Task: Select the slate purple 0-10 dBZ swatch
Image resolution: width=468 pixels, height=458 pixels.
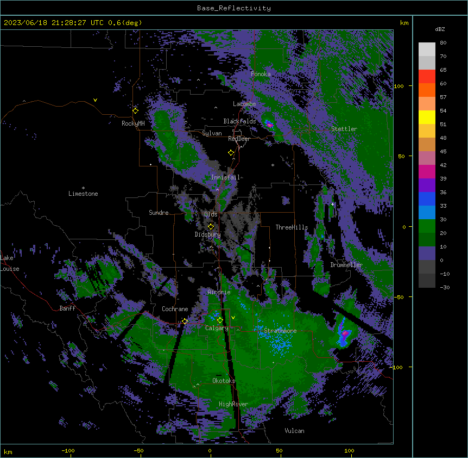Action: click(427, 253)
